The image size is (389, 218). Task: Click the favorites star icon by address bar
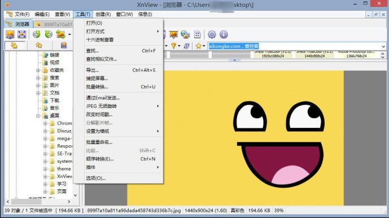pyautogui.click(x=199, y=46)
